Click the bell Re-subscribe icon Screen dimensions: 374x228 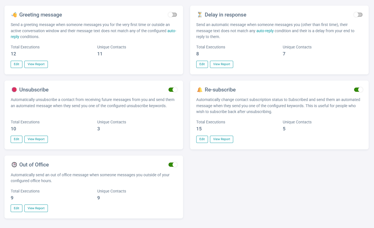(x=200, y=90)
